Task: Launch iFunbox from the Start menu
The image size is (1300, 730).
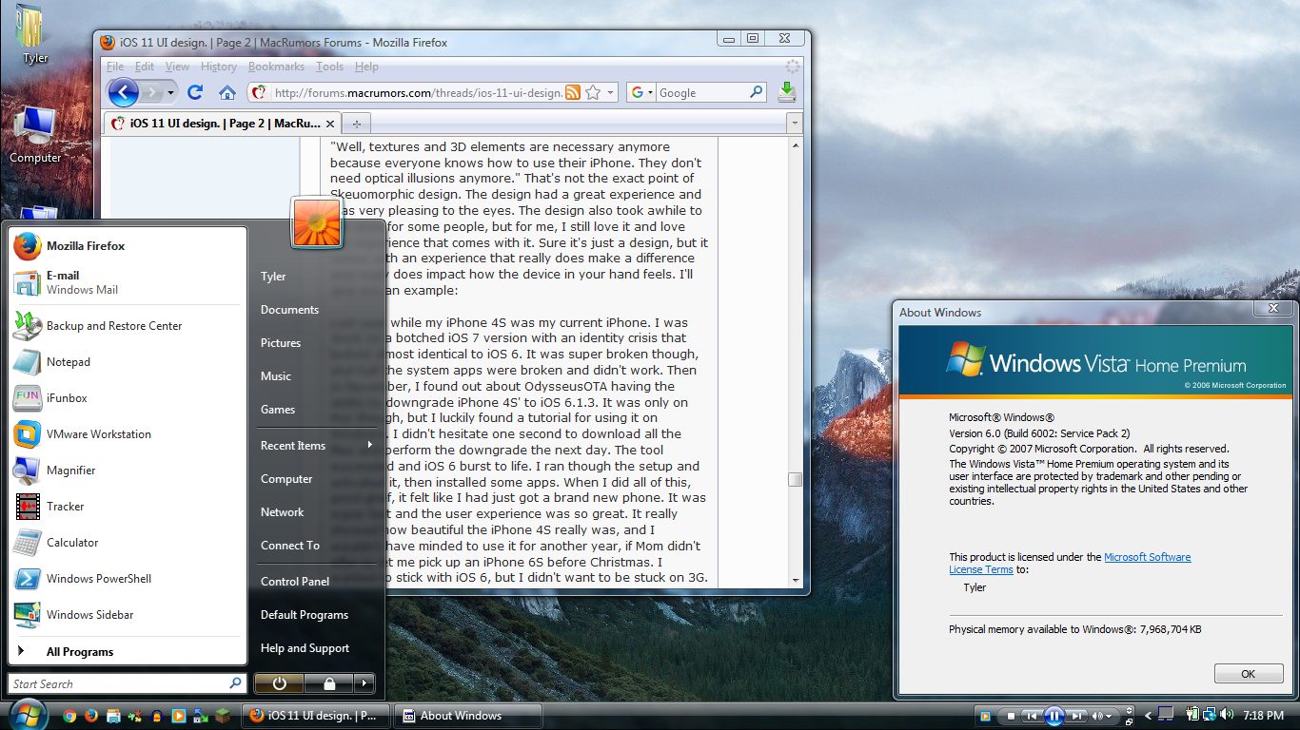Action: 128,397
